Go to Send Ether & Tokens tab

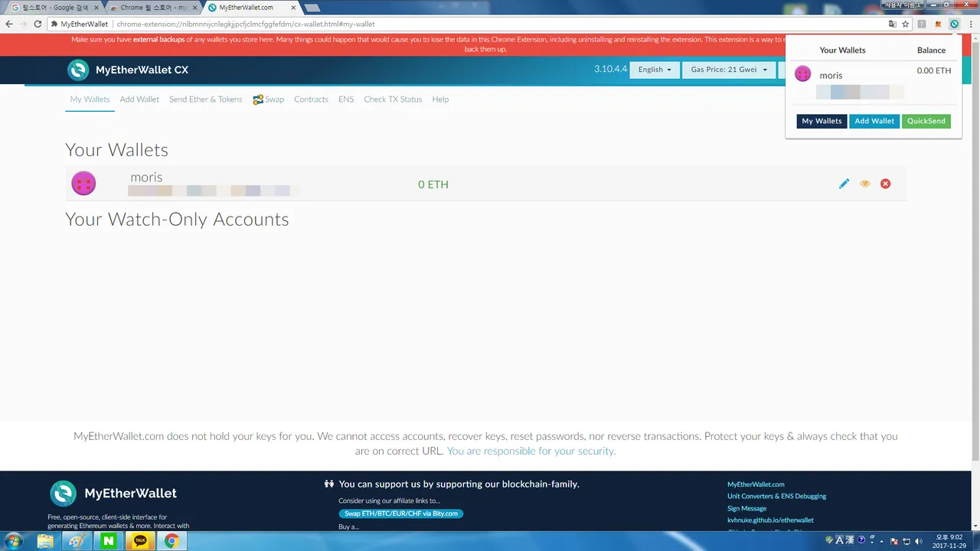coord(205,99)
